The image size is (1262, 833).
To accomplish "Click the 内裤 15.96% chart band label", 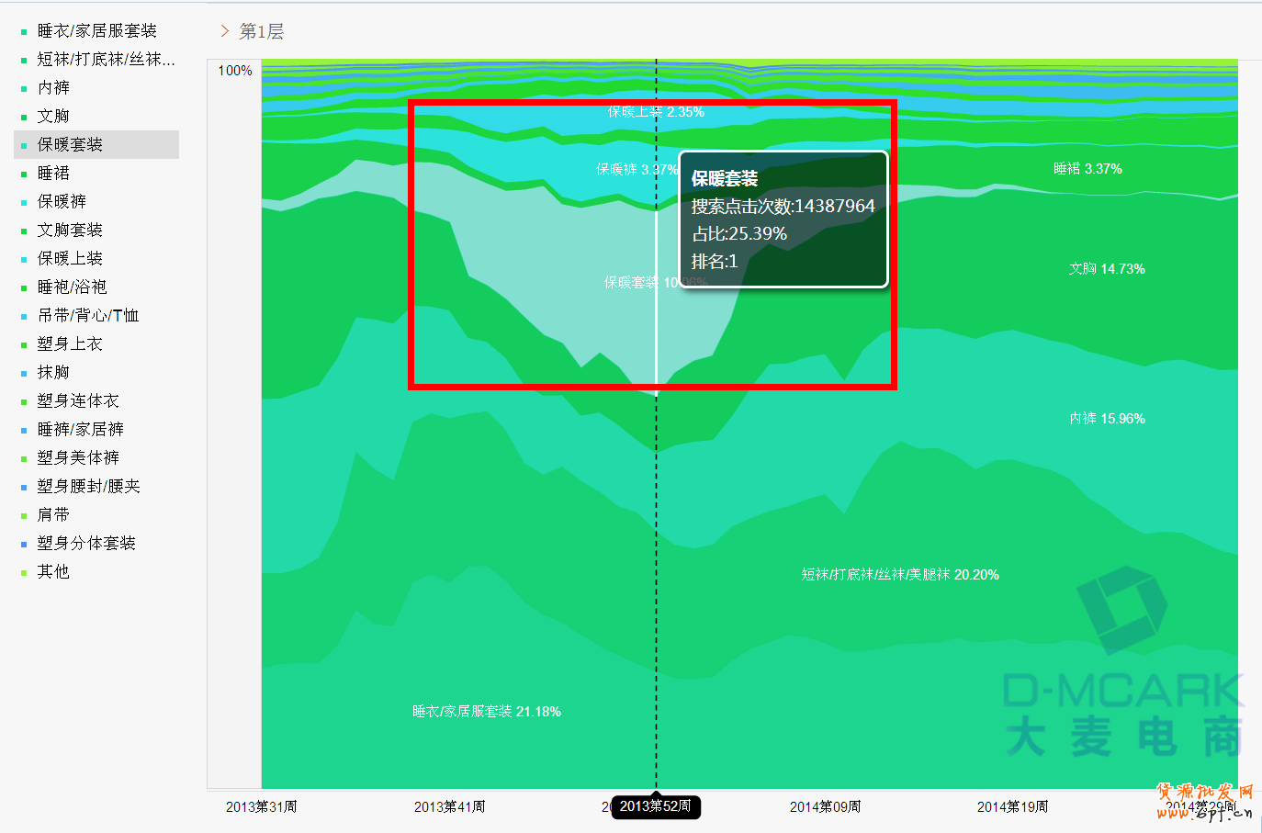I will pos(1107,419).
